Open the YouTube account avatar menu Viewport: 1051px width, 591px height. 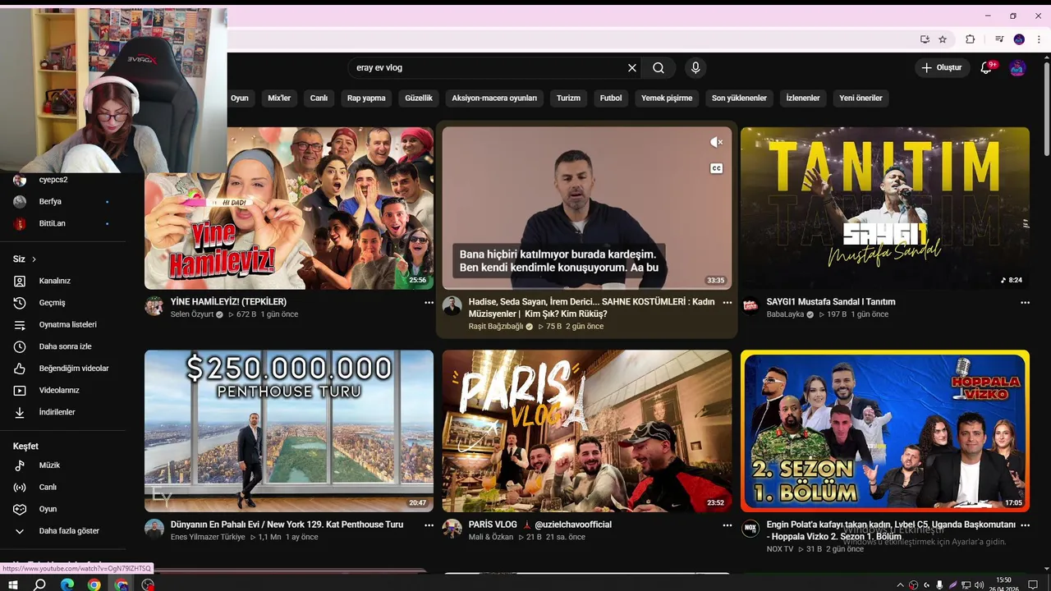[x=1017, y=68]
